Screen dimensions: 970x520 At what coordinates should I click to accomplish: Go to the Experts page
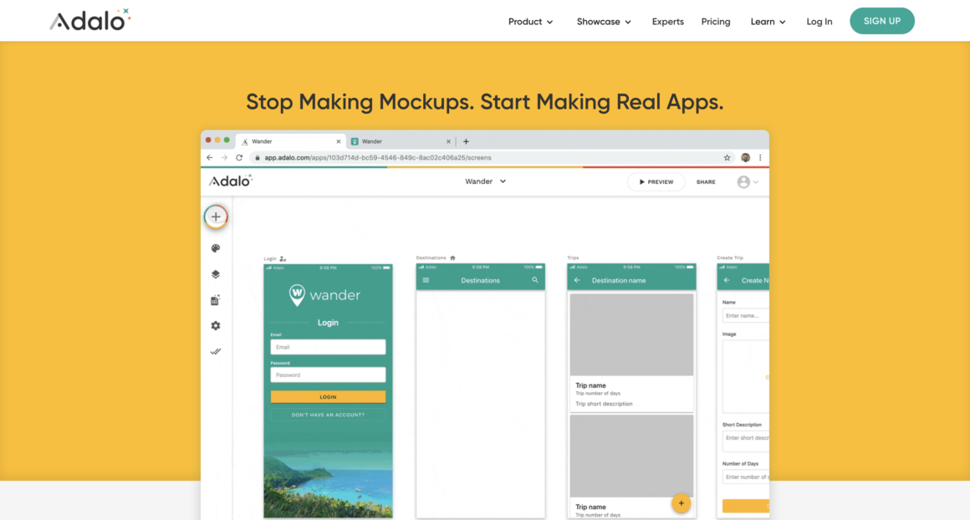pos(667,22)
